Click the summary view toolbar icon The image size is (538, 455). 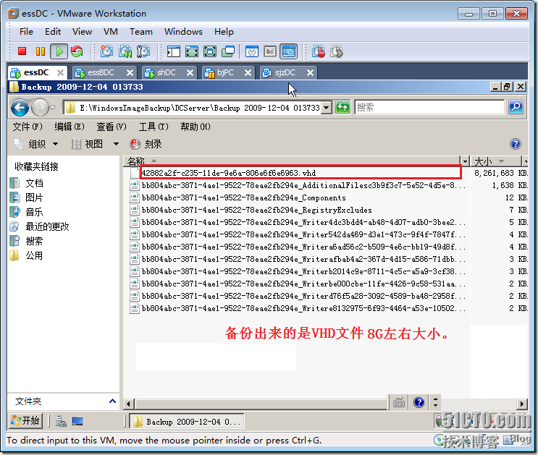252,51
